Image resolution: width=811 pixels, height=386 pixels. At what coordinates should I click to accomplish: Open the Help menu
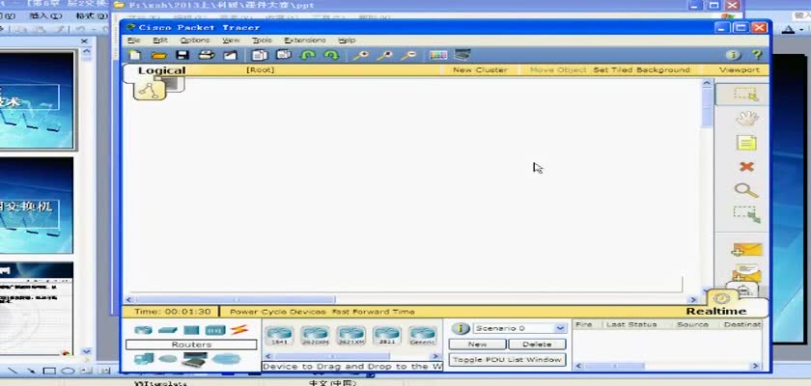coord(347,40)
